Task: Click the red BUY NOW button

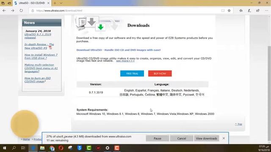Action: (160, 73)
